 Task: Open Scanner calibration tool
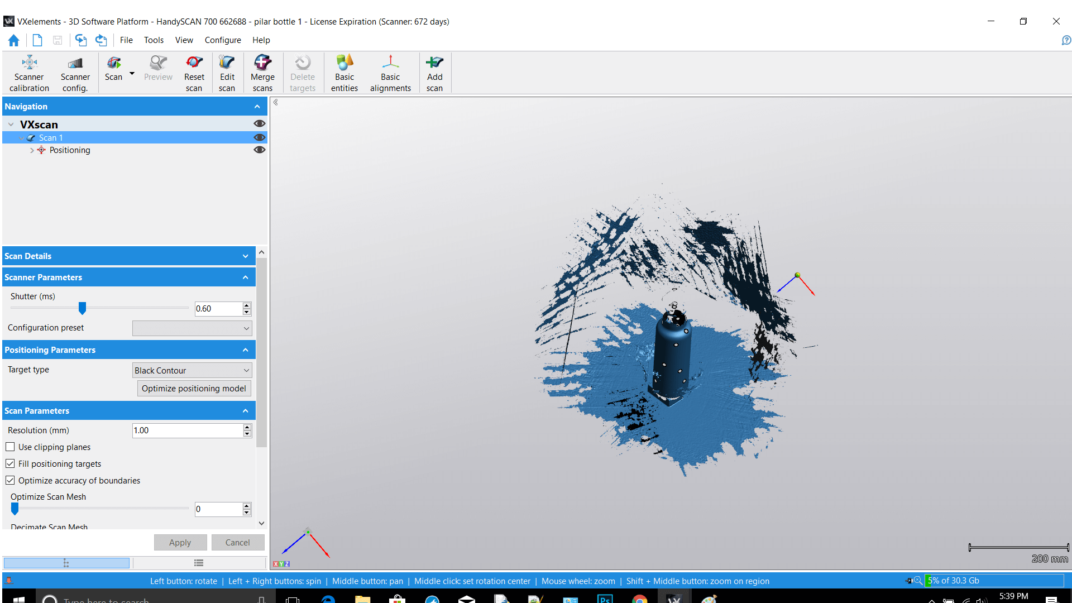pyautogui.click(x=29, y=73)
